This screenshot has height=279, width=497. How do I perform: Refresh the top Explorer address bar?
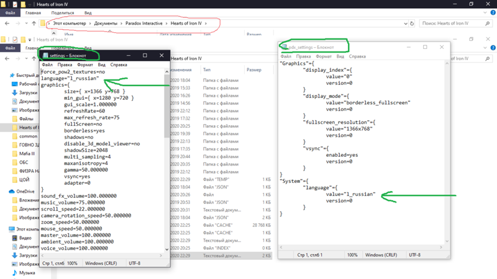click(x=412, y=24)
